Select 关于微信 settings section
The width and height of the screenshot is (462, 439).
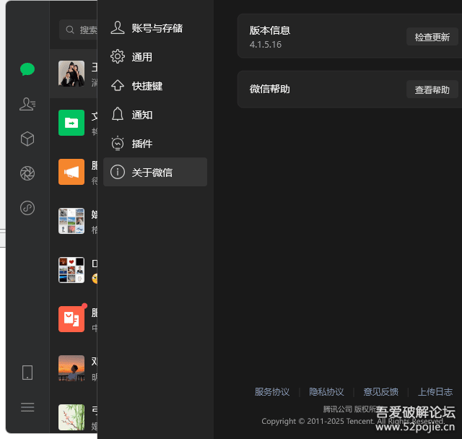(x=155, y=172)
